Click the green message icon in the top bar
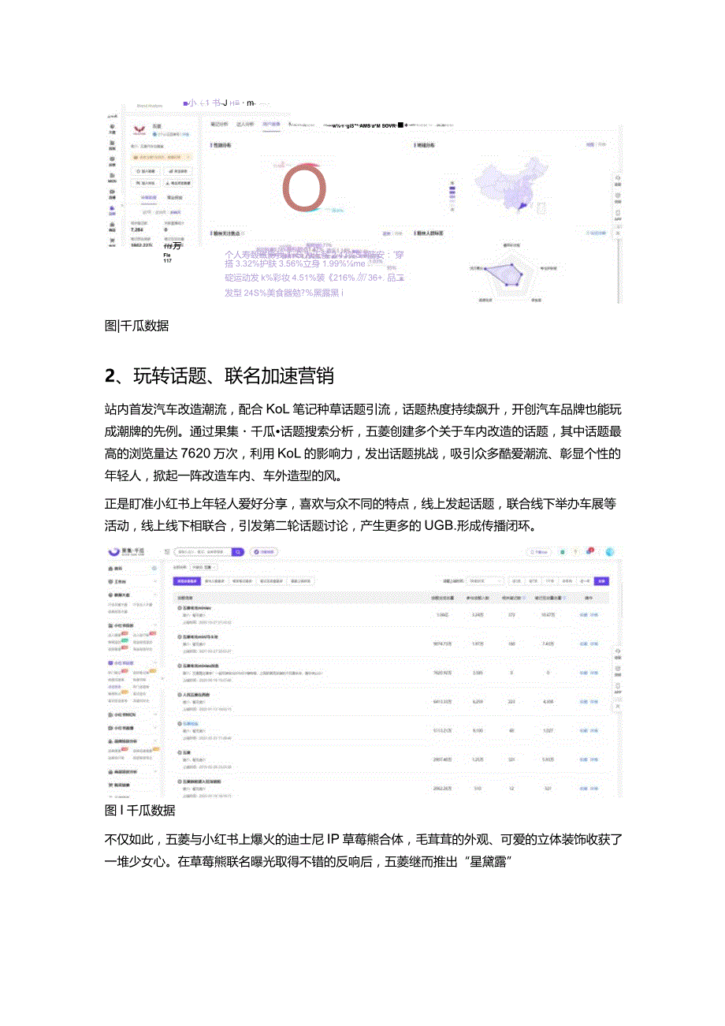The width and height of the screenshot is (725, 1026). 562,552
